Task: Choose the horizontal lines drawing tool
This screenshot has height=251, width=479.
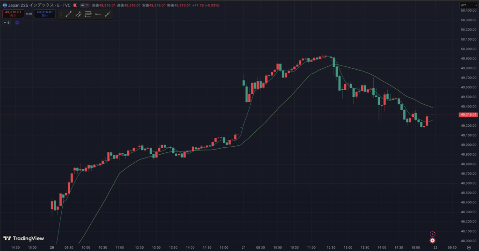Action: tap(88, 14)
